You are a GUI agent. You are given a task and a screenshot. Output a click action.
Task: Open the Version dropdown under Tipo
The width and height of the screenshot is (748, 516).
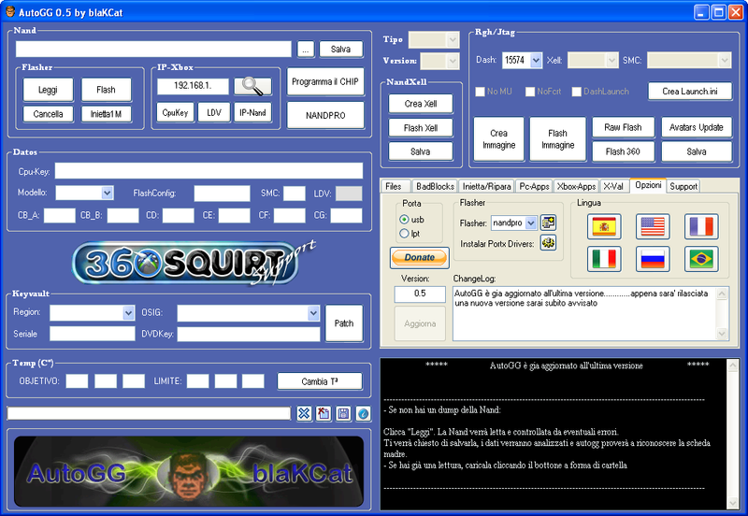[x=453, y=61]
